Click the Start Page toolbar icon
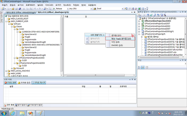Screen dimensions: 187x116 pos(139,9)
